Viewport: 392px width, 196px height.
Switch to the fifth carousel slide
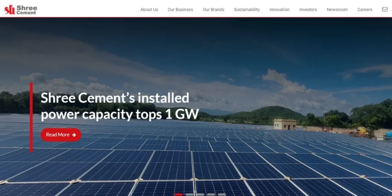pos(222,194)
